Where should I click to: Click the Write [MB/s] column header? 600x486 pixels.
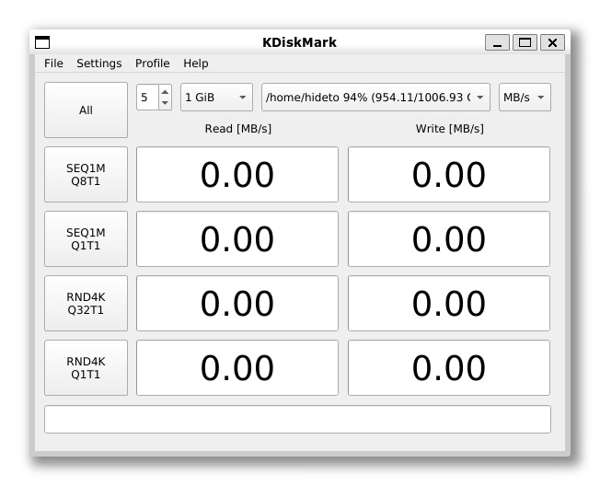tap(450, 129)
